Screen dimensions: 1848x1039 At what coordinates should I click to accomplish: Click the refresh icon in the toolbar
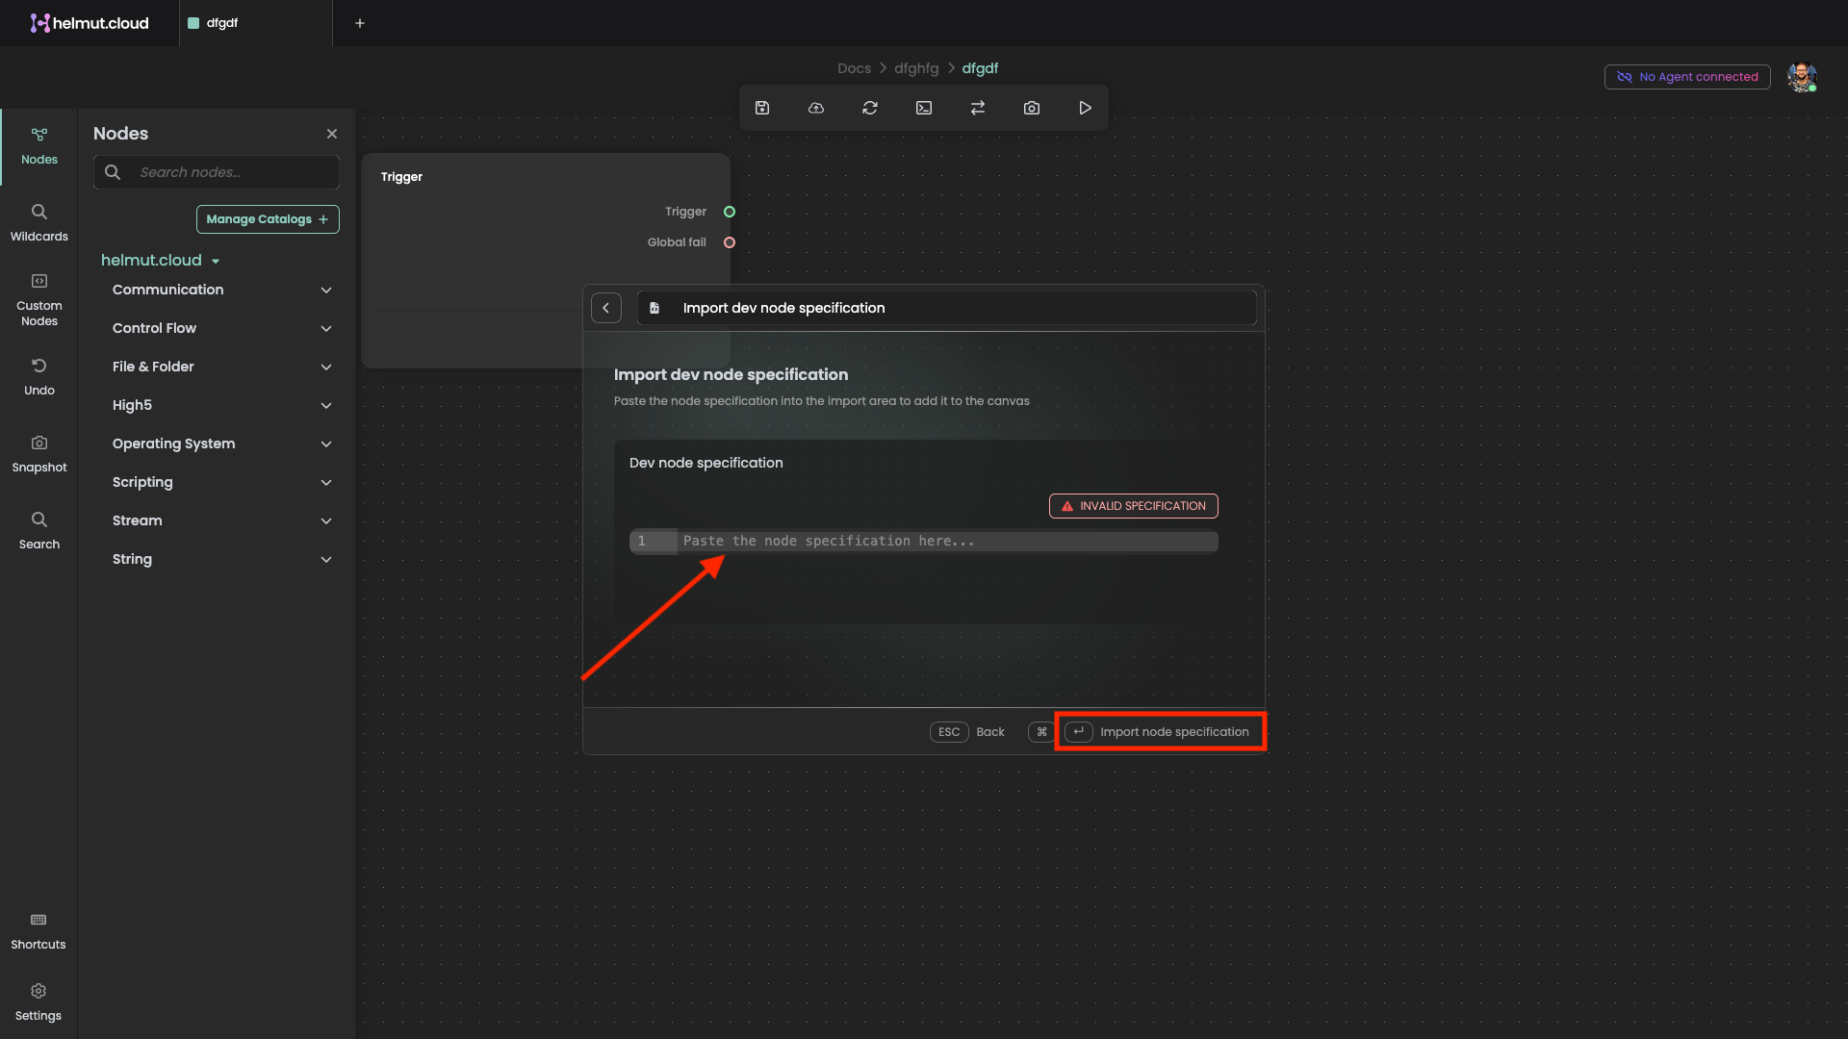point(870,108)
